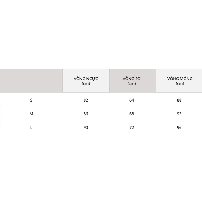Pick the bust value 90 for size L
Screen dimensions: 202x202
tap(86, 127)
